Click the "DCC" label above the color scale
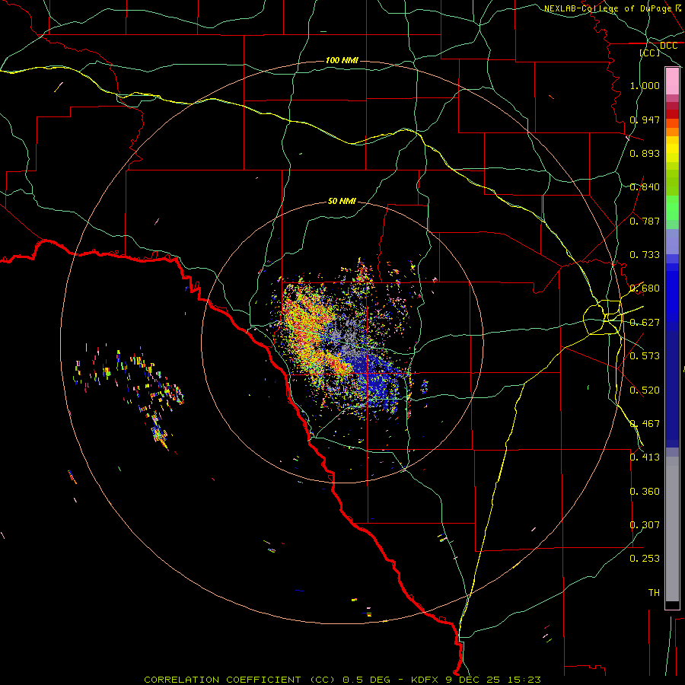This screenshot has height=685, width=685. pyautogui.click(x=668, y=46)
